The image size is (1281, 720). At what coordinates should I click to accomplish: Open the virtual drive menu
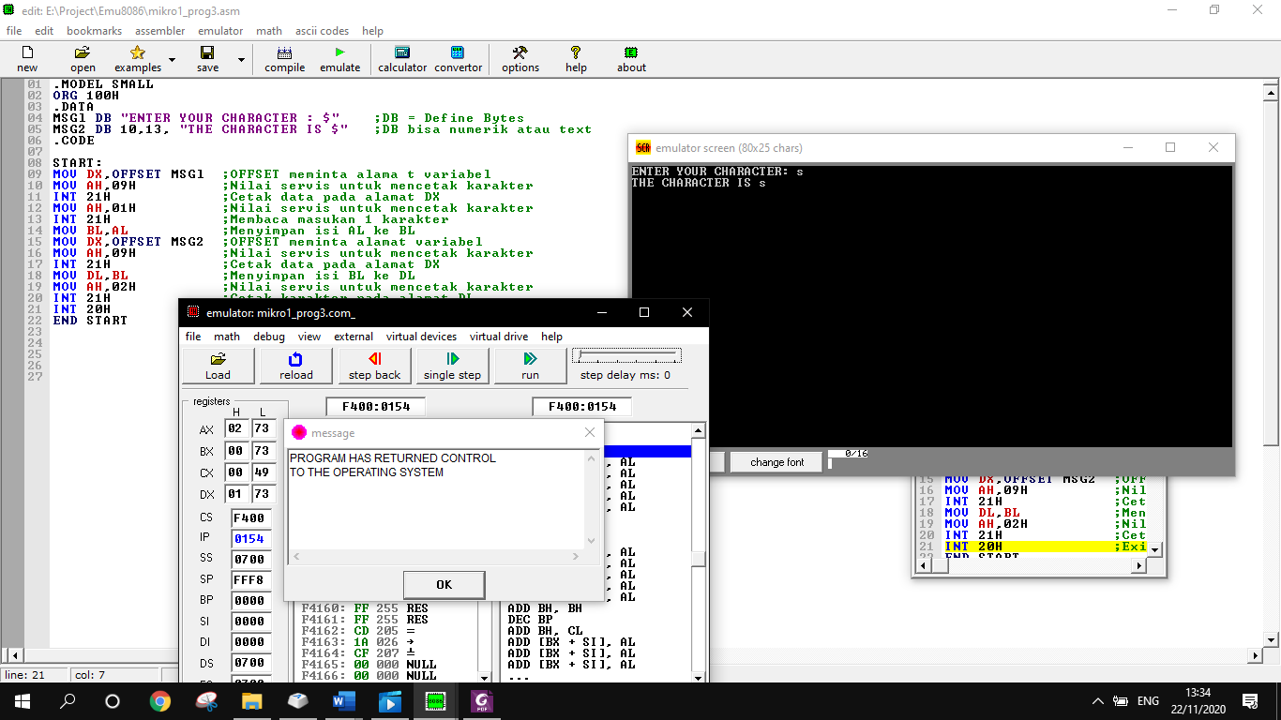(x=499, y=337)
